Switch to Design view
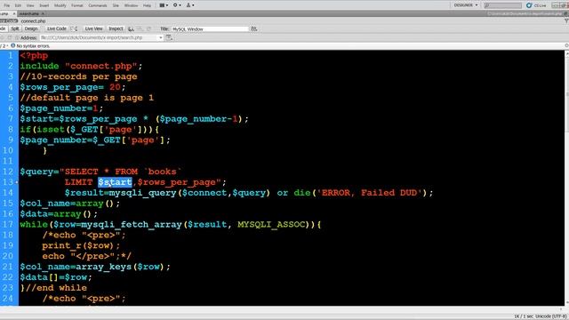Screen dimensions: 569x320 tap(31, 28)
